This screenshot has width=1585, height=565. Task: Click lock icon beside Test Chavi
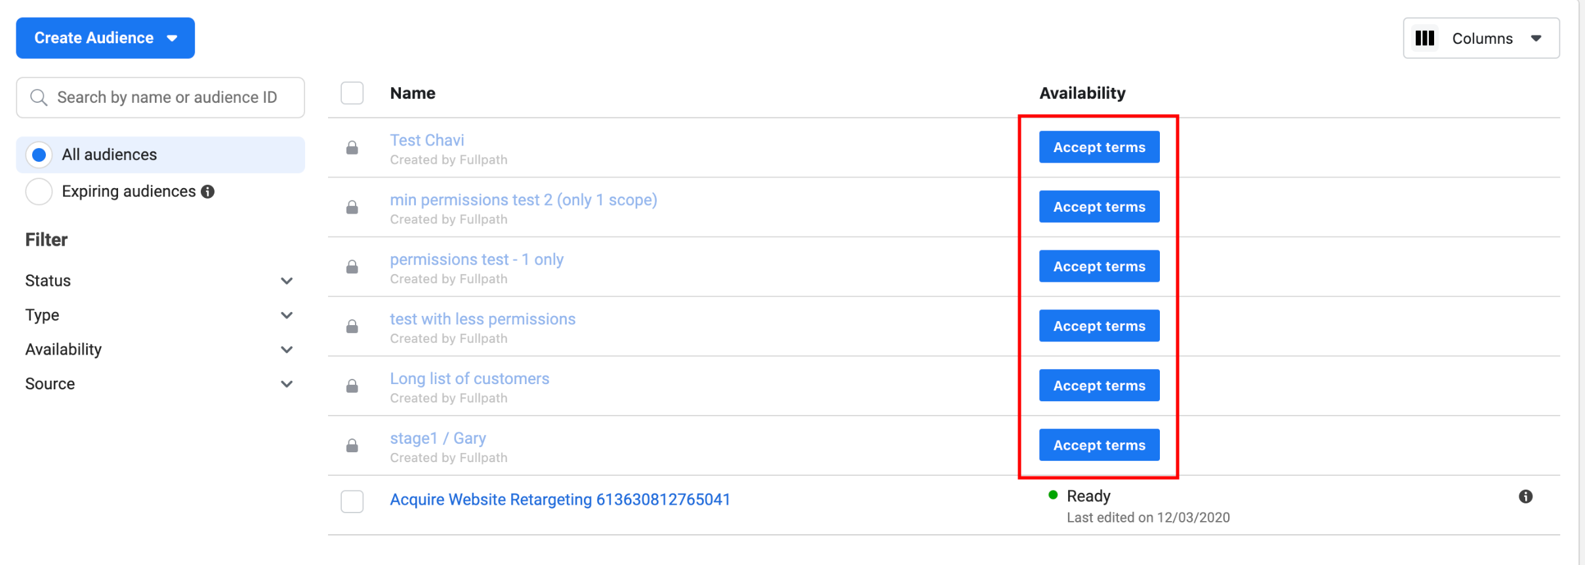352,148
